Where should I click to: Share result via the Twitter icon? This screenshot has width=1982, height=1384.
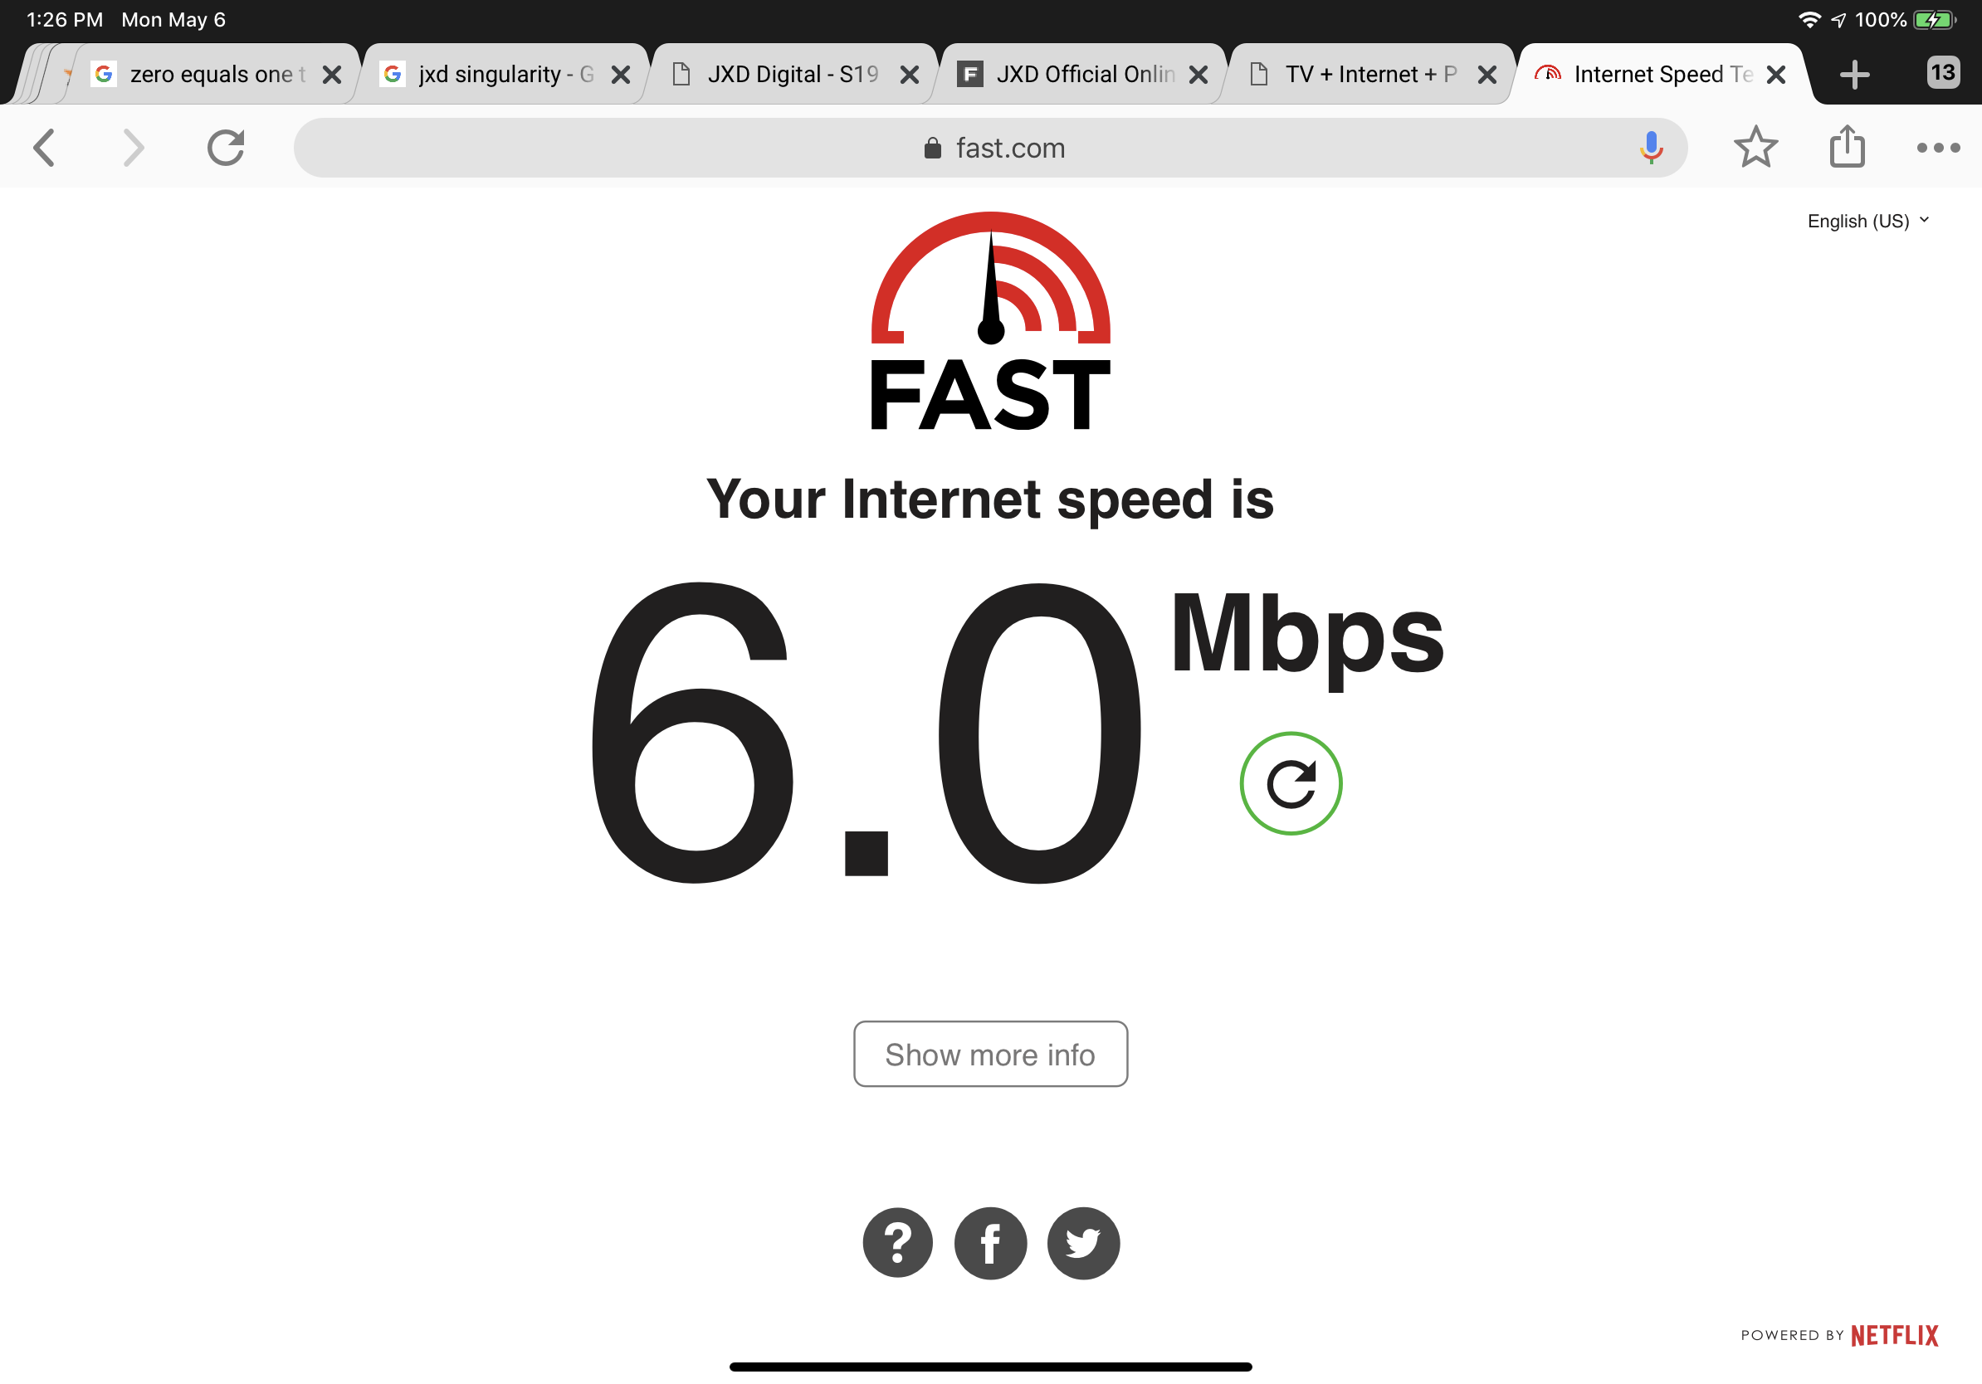(1083, 1242)
